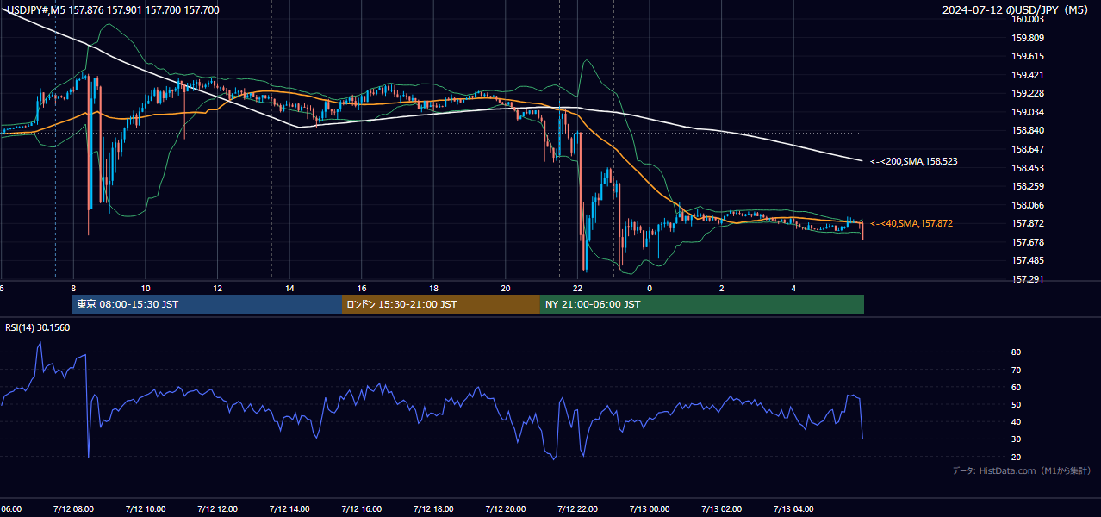Click price axis value 158.647

(1028, 149)
